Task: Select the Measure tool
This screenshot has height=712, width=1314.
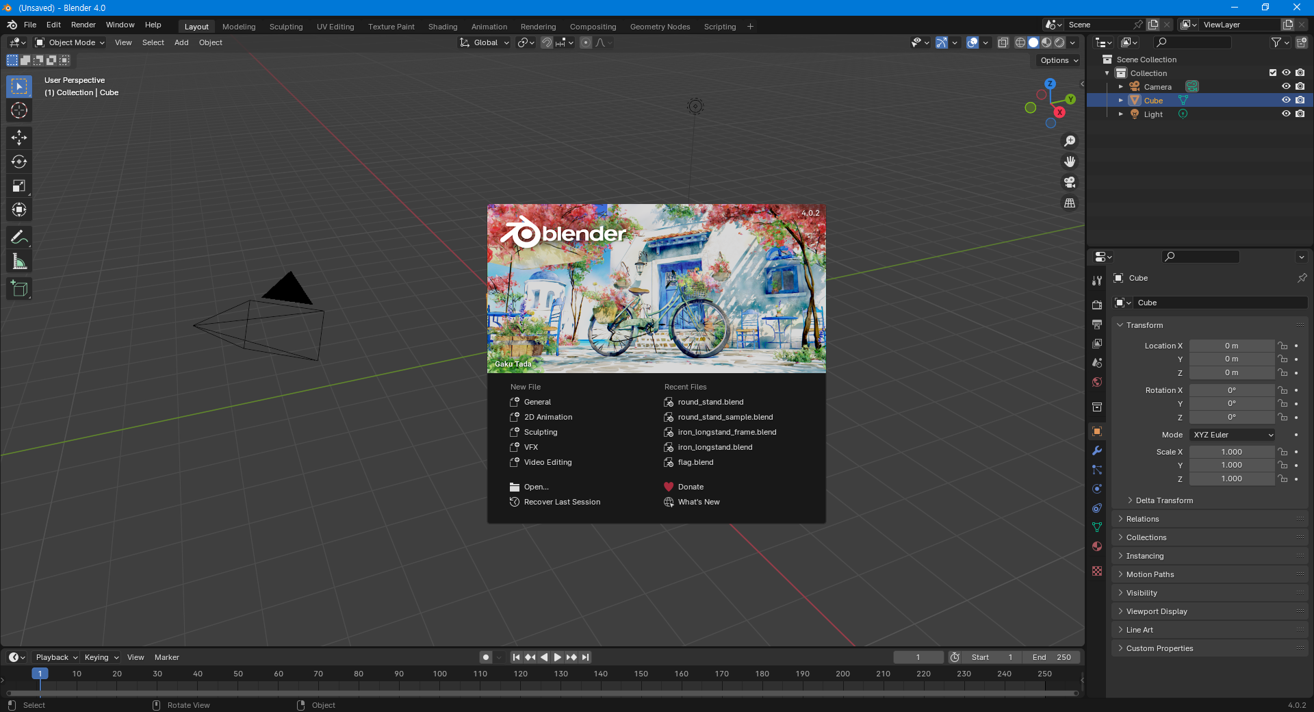Action: point(19,262)
